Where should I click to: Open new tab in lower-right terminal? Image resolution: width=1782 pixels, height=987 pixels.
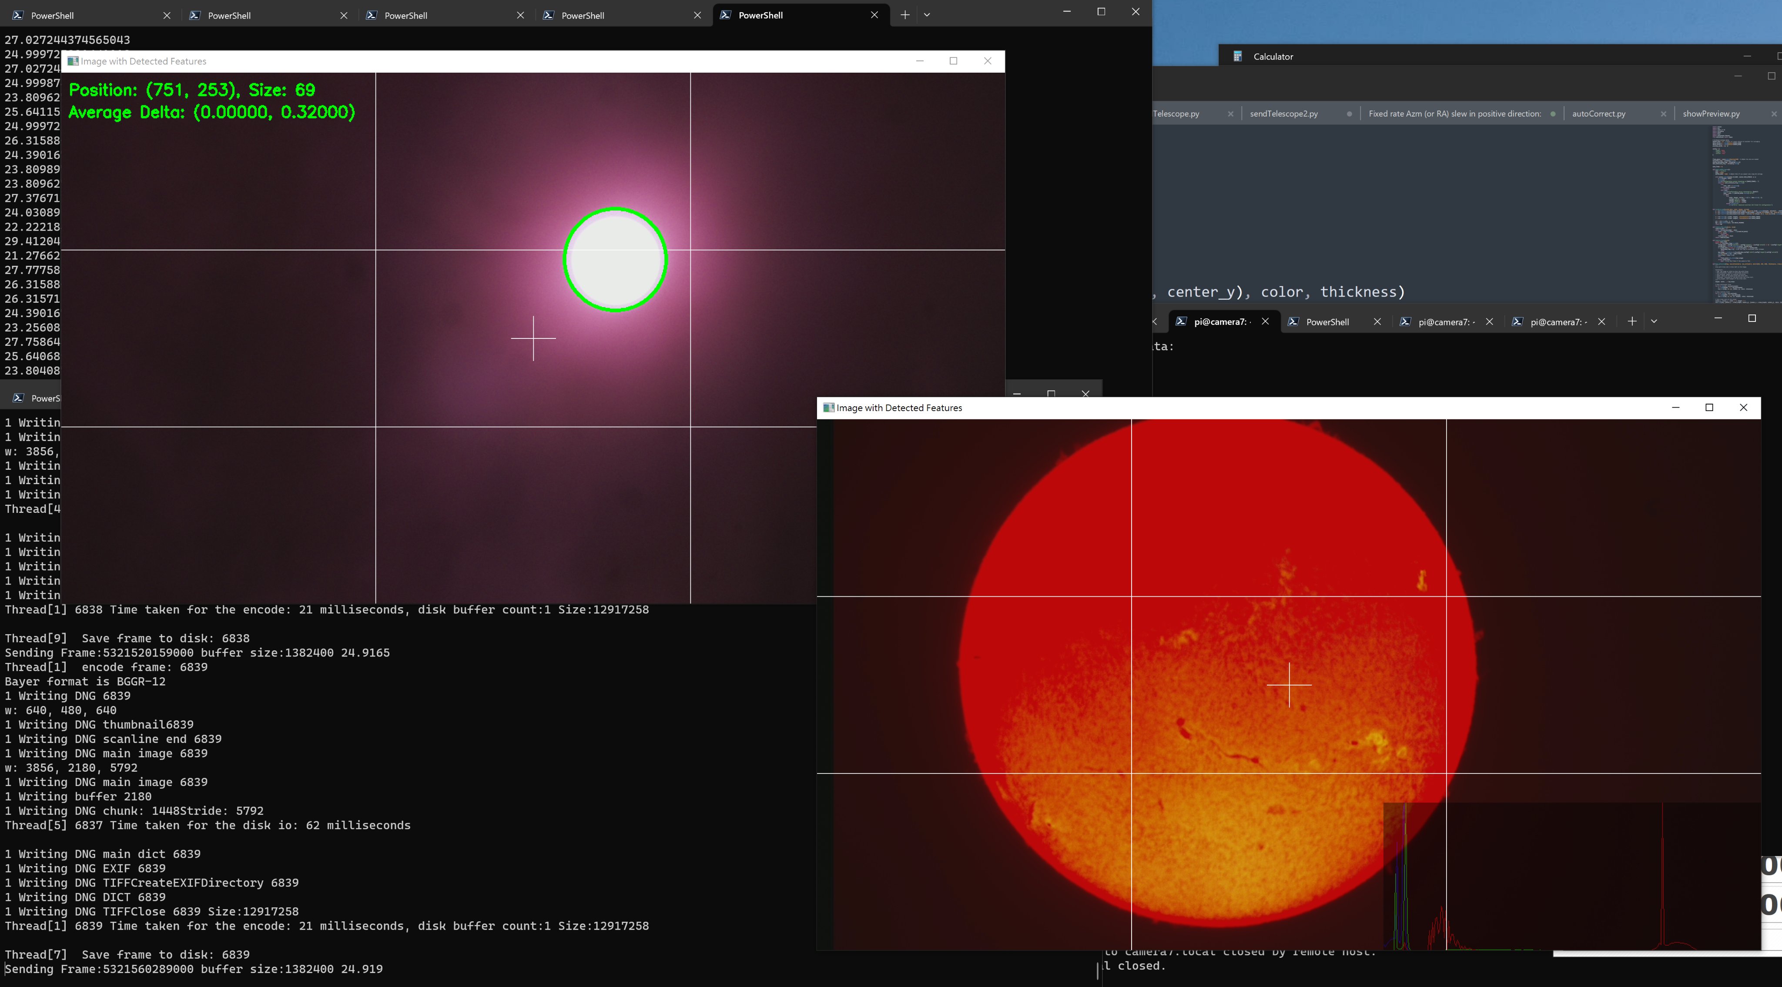click(1632, 321)
